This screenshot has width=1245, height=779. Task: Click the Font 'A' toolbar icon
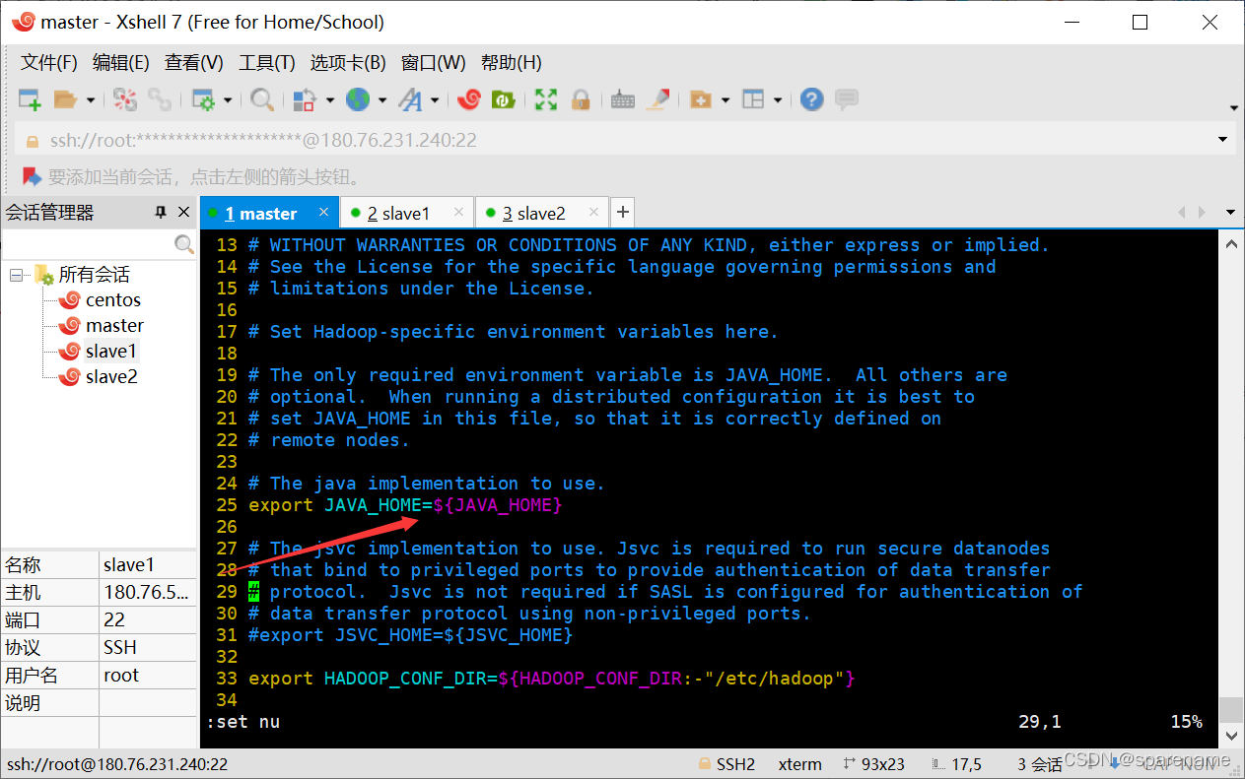(410, 99)
